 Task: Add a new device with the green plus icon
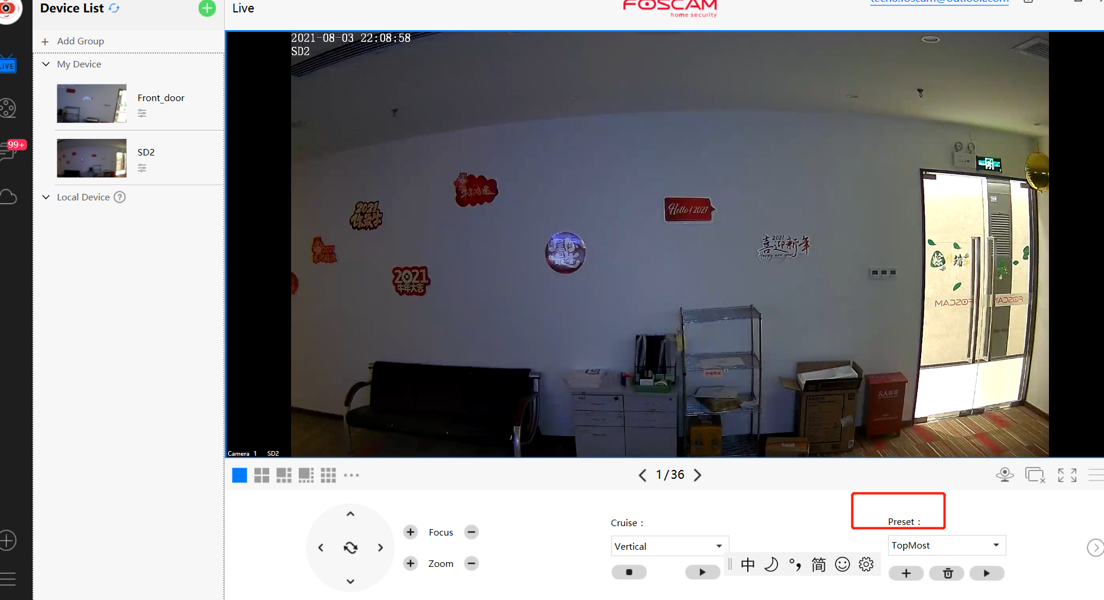pos(206,8)
